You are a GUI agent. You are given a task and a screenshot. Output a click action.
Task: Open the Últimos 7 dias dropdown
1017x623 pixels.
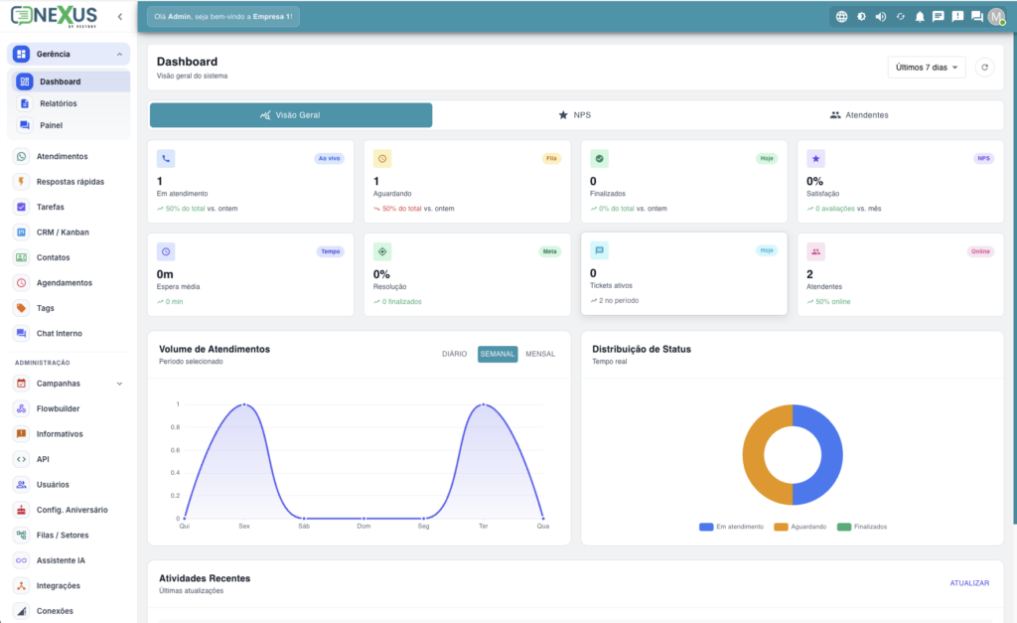[927, 68]
